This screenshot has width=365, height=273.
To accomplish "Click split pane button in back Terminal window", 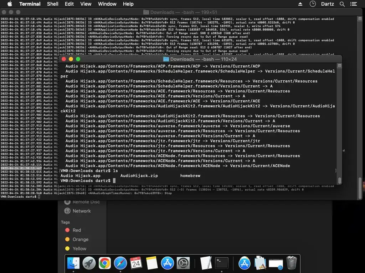I will pyautogui.click(x=360, y=18).
